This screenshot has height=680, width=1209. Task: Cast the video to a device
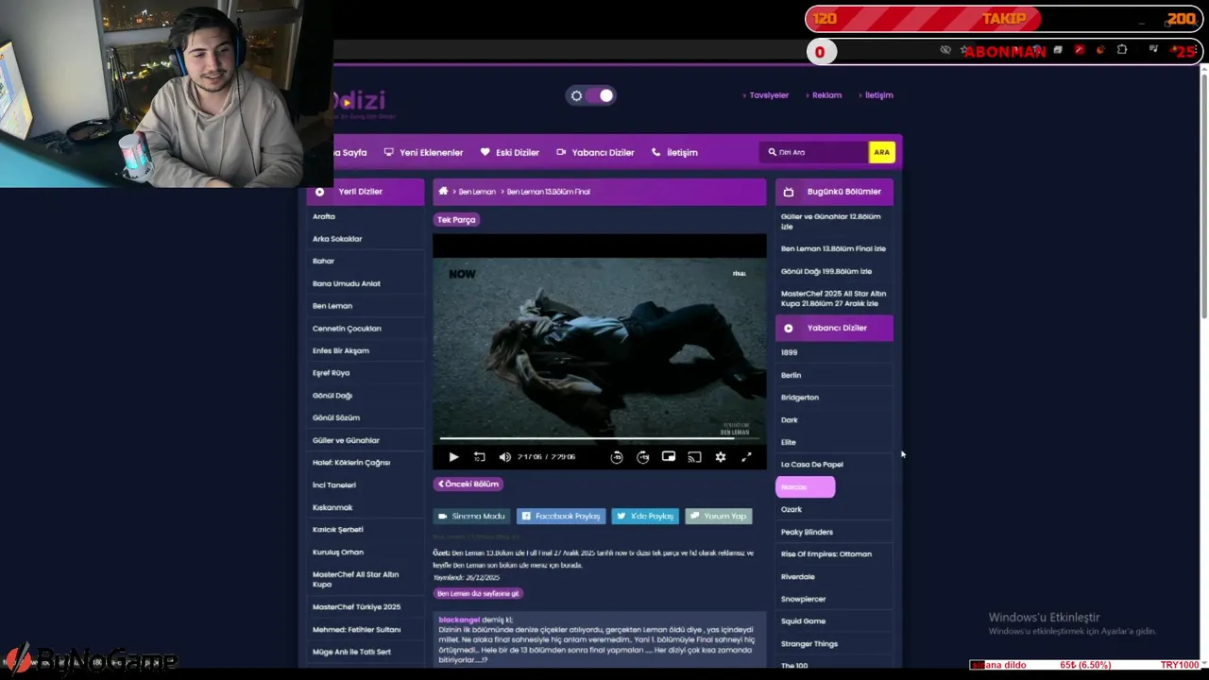694,457
